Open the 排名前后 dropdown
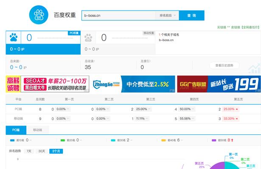 coord(167,15)
